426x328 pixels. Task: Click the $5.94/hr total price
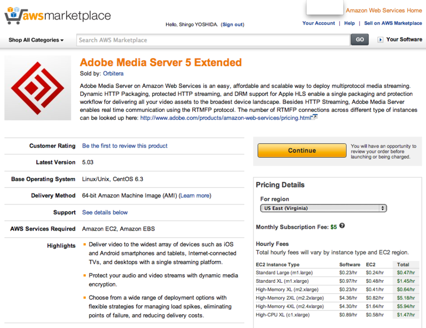coord(406,306)
